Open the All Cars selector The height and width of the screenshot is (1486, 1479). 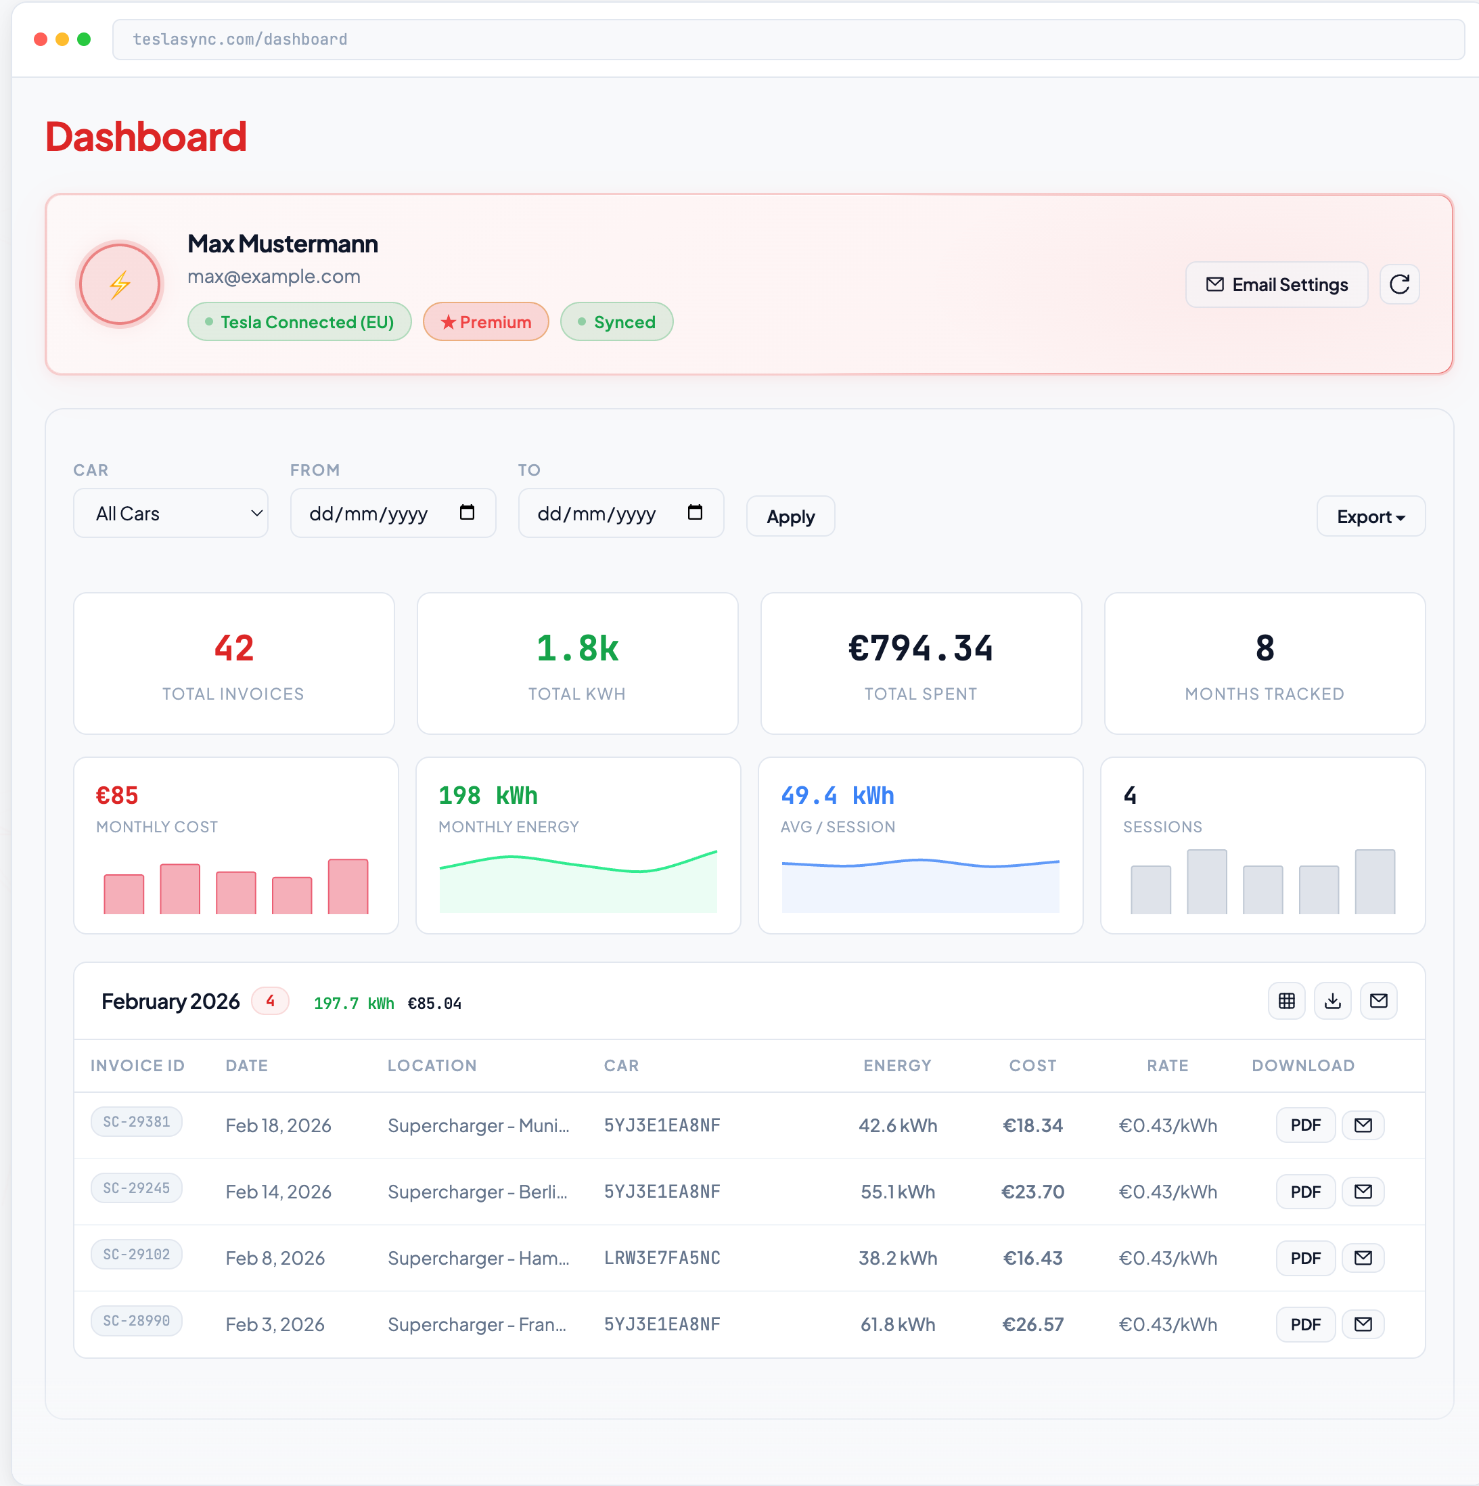click(x=170, y=512)
